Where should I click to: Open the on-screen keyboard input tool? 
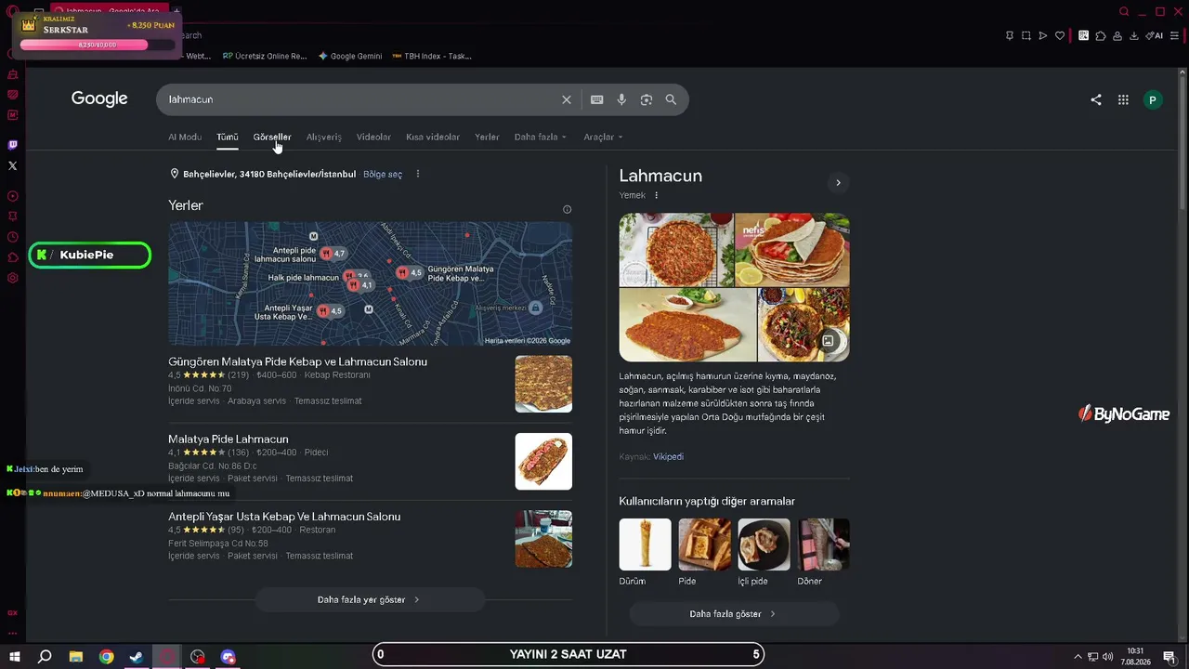point(597,99)
